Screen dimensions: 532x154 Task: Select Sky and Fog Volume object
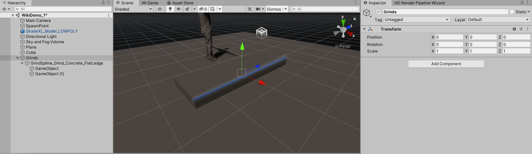[x=45, y=42]
